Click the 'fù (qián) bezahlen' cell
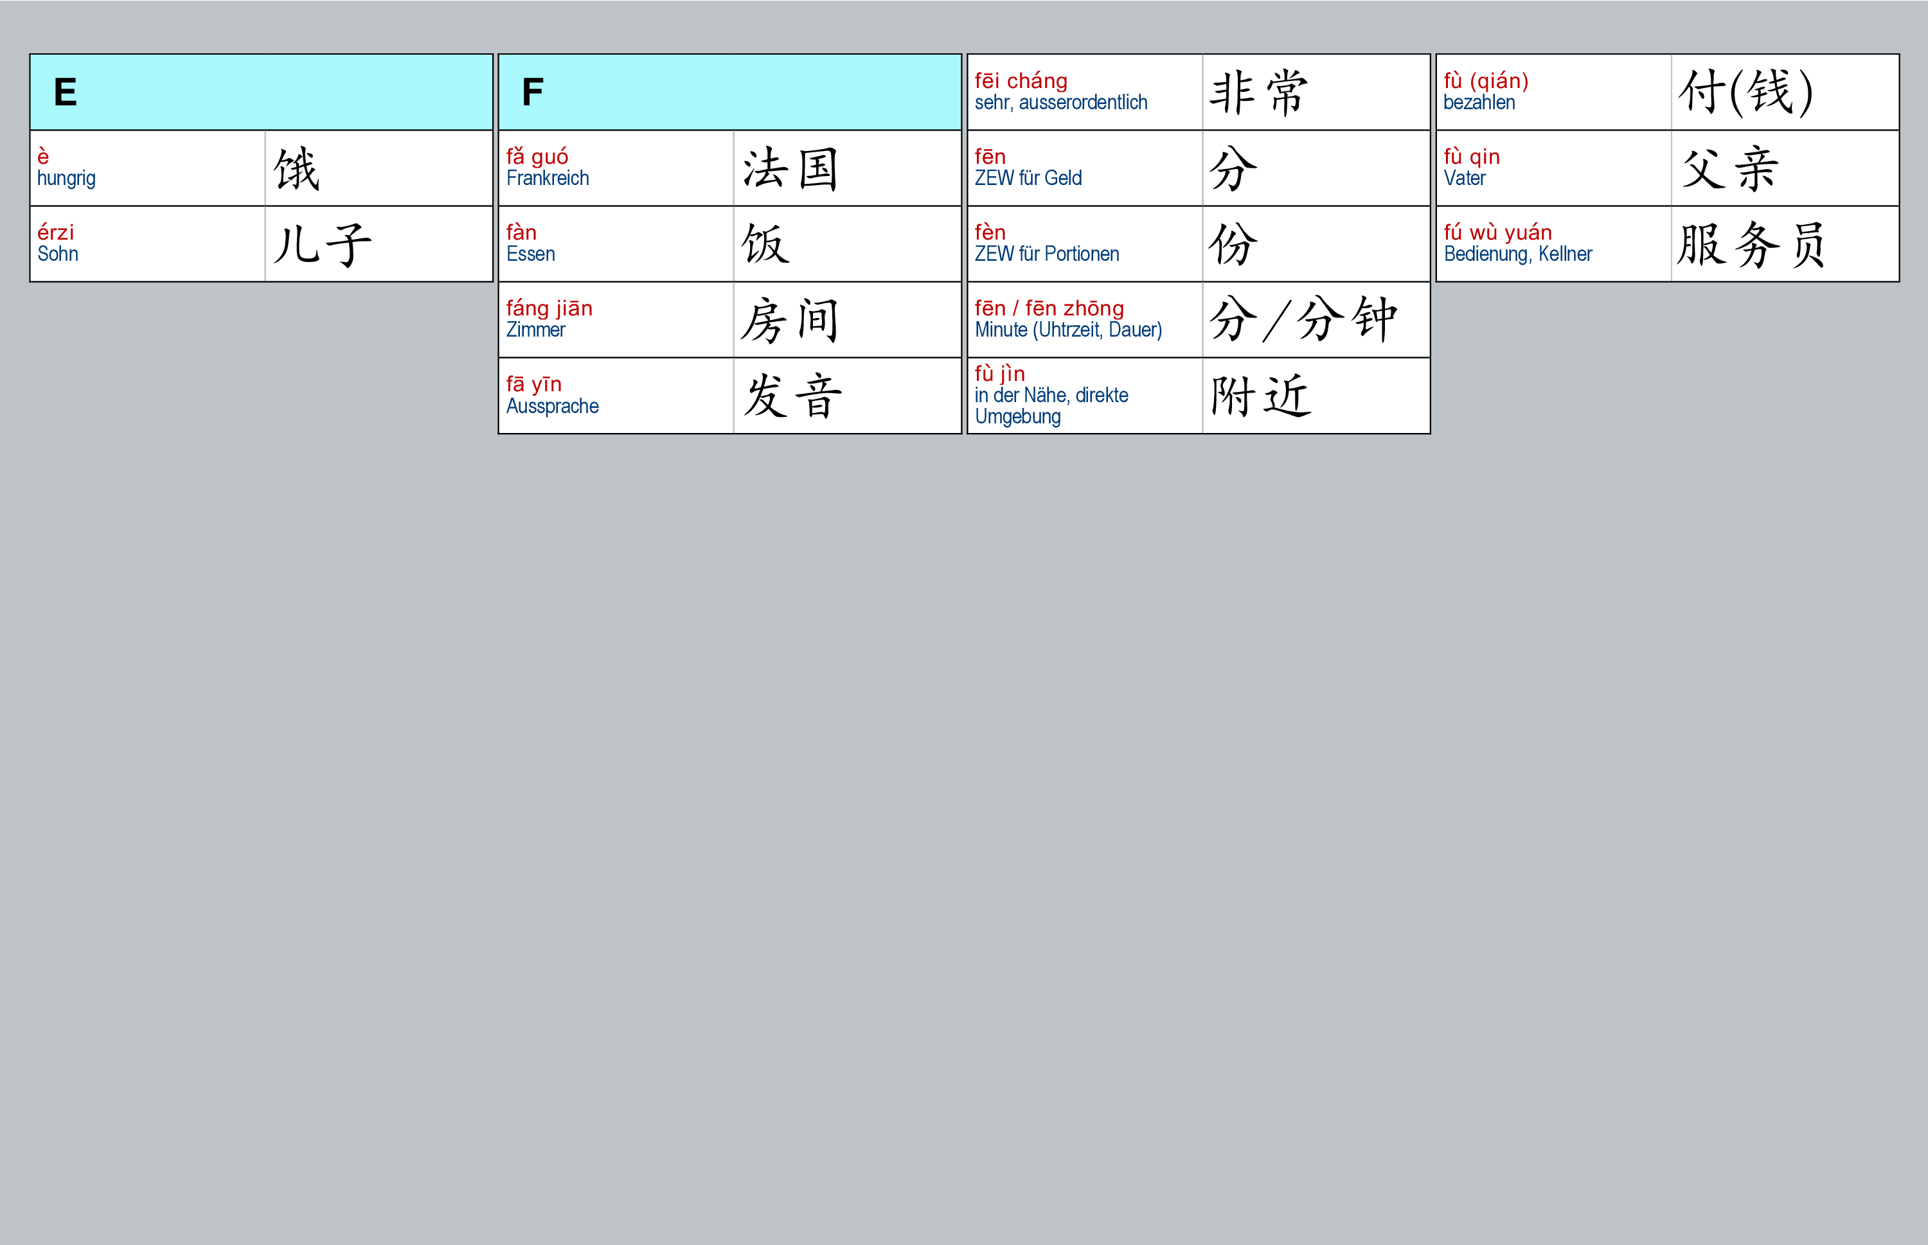 click(x=1553, y=92)
